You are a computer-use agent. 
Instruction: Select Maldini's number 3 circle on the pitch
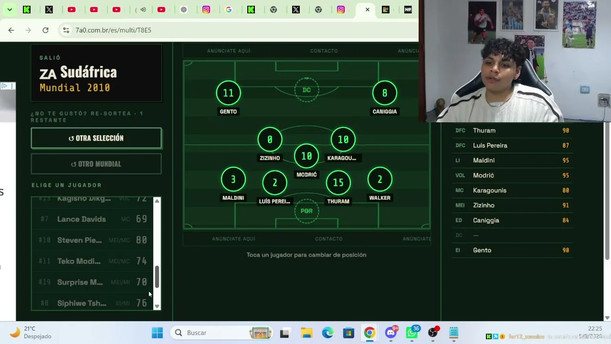[233, 180]
